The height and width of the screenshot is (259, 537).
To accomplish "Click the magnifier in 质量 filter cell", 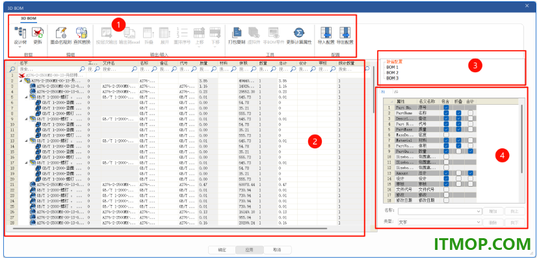I will (x=214, y=69).
